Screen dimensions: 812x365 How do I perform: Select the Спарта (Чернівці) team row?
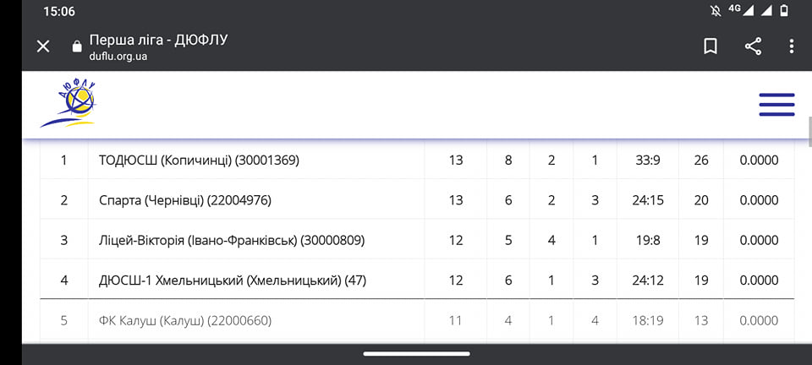[x=417, y=199]
